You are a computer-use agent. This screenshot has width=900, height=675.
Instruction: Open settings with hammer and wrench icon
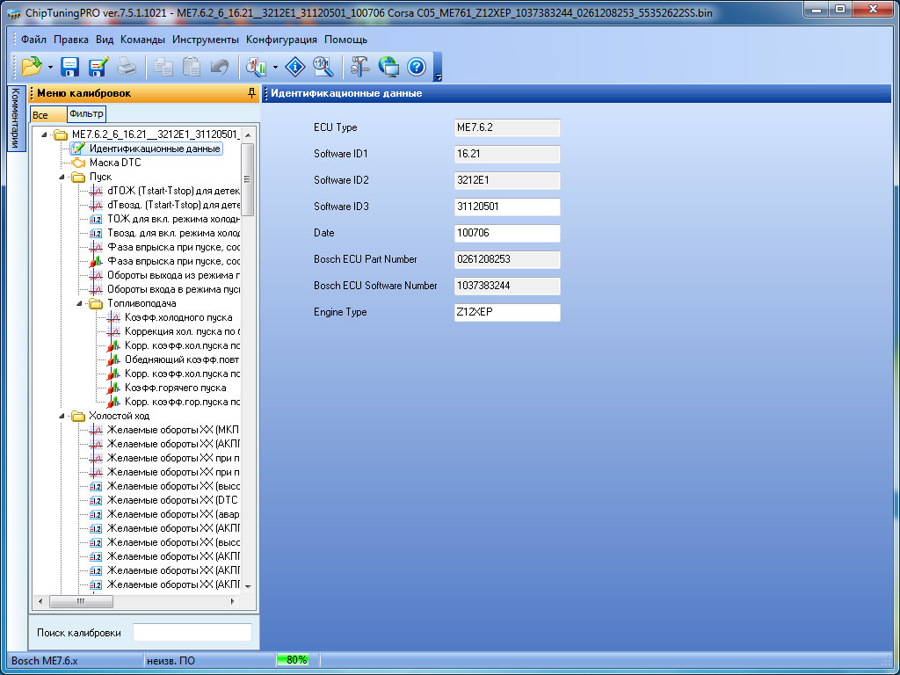point(360,66)
